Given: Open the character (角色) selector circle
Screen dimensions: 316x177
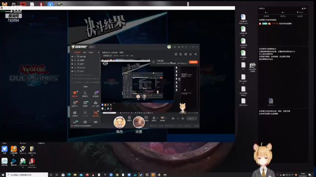Looking at the screenshot, I should pyautogui.click(x=119, y=122).
